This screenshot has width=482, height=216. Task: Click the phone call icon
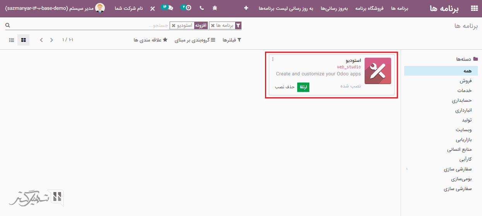(202, 8)
